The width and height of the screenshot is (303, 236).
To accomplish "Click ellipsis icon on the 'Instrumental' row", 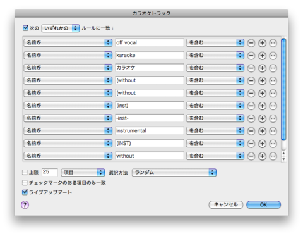I will point(273,131).
